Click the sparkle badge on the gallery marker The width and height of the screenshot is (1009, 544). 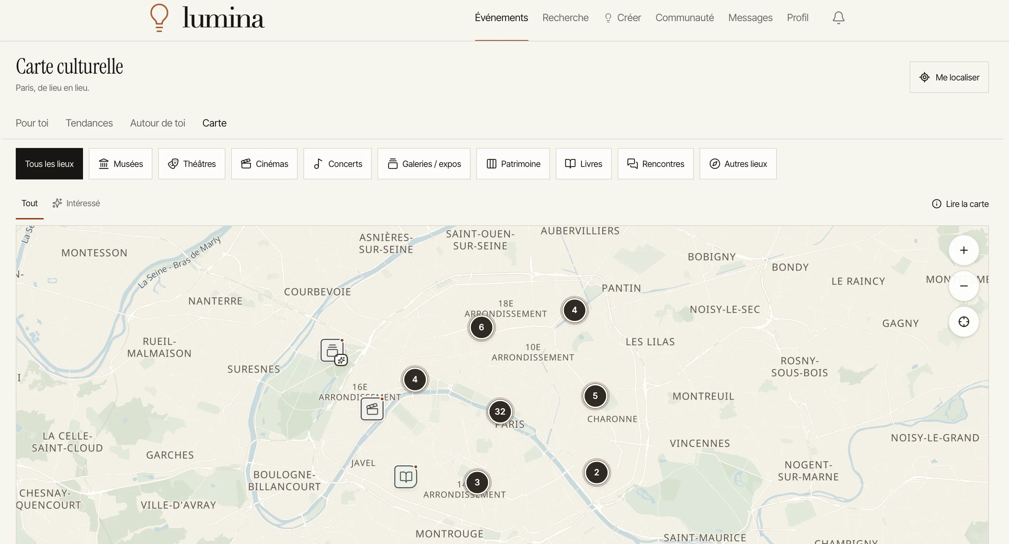[341, 360]
